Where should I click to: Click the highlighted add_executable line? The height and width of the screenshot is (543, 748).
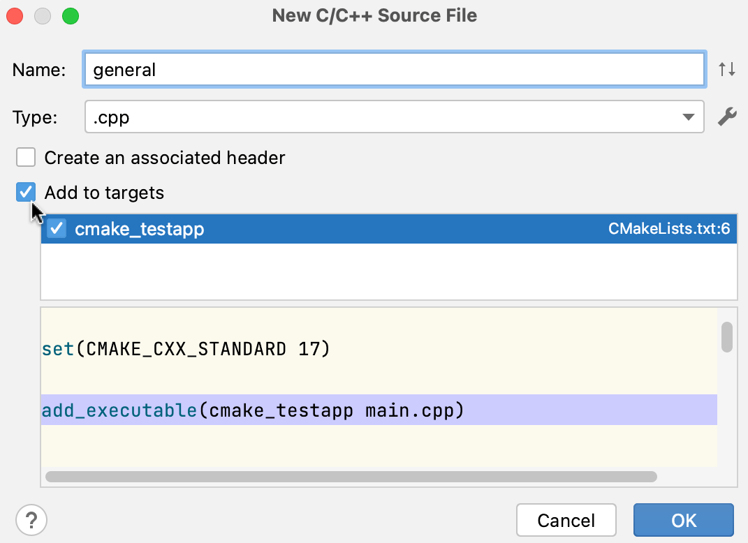pyautogui.click(x=279, y=410)
